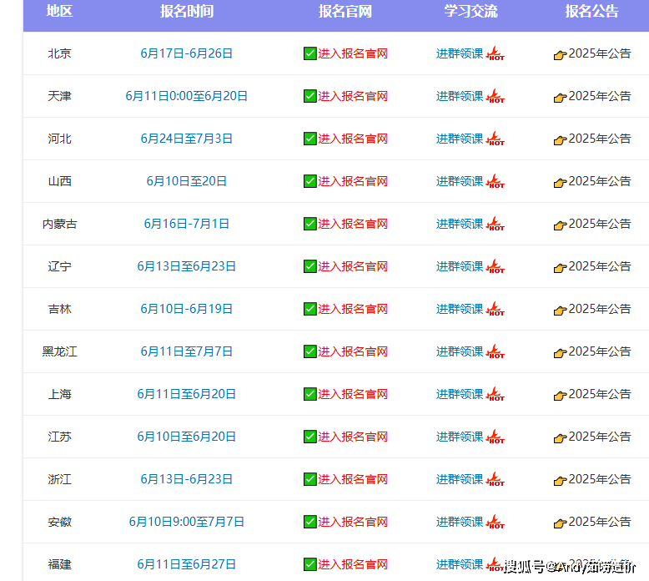649x581 pixels.
Task: Click pointing hand icon in 北京 row
Action: [560, 55]
